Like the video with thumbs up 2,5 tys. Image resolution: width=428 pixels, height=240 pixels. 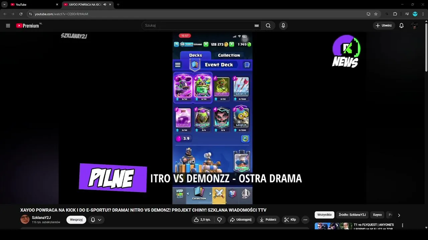click(x=202, y=220)
